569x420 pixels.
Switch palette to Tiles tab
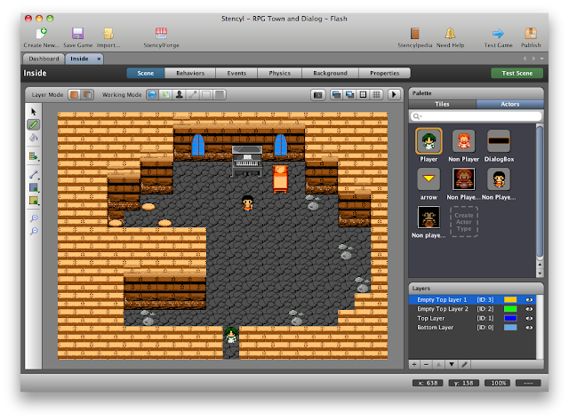tap(442, 104)
